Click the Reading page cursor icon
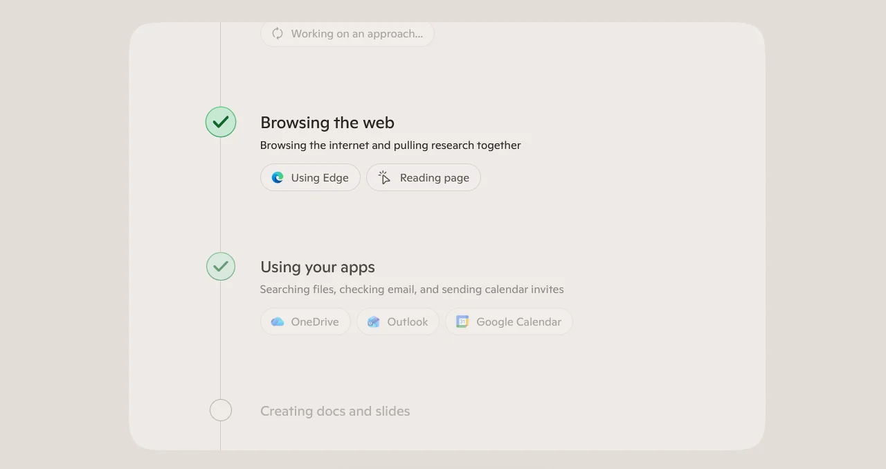This screenshot has width=886, height=469. click(x=384, y=177)
